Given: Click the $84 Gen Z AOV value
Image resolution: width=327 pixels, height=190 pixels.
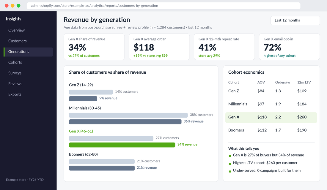Looking at the screenshot, I should pyautogui.click(x=261, y=91).
